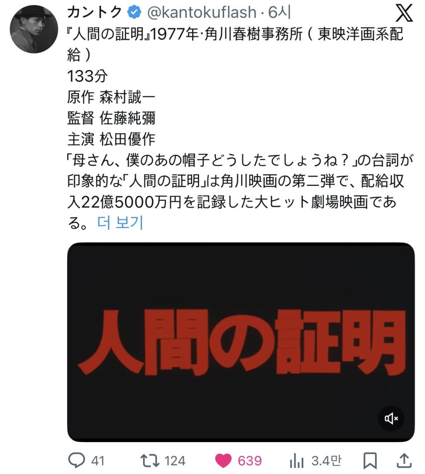Screen dimensions: 425x474
Task: Click the repost count 124
Action: coord(175,461)
